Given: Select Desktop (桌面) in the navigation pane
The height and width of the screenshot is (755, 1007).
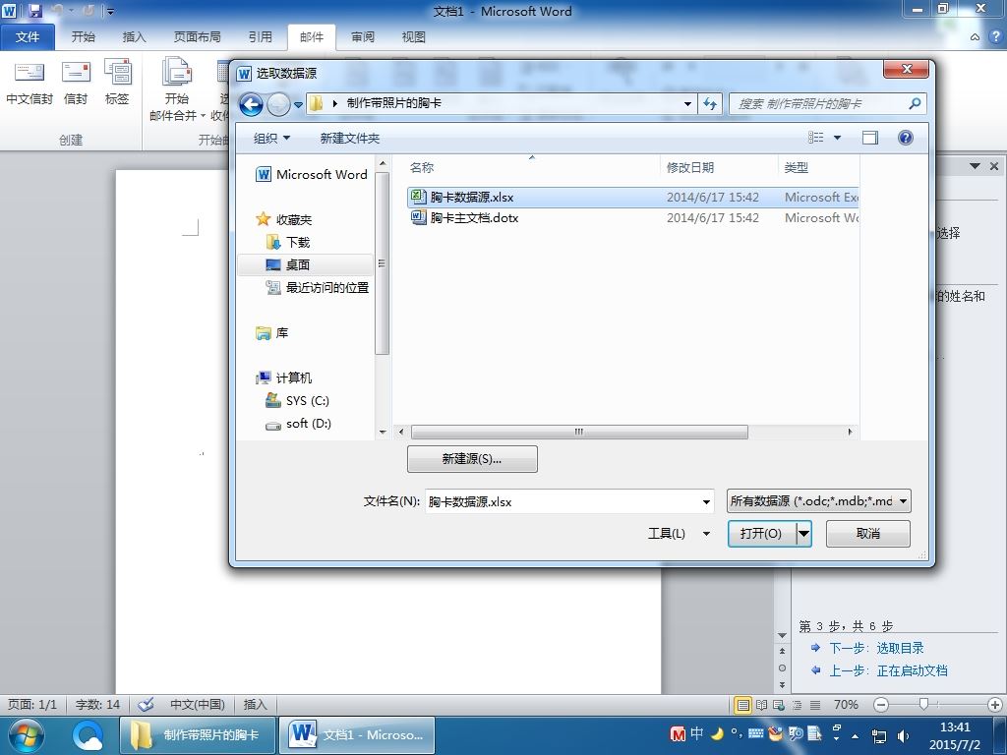Looking at the screenshot, I should click(305, 264).
